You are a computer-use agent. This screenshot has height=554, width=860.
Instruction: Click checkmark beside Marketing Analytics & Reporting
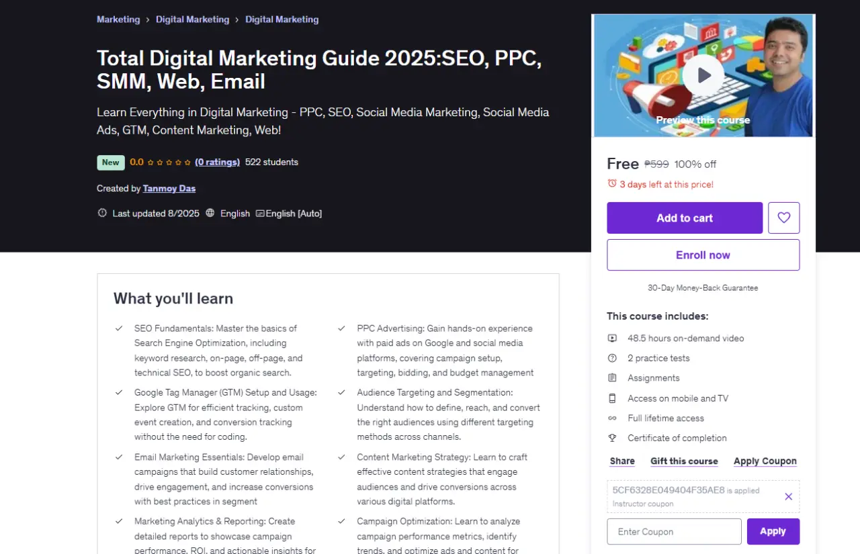(x=119, y=521)
